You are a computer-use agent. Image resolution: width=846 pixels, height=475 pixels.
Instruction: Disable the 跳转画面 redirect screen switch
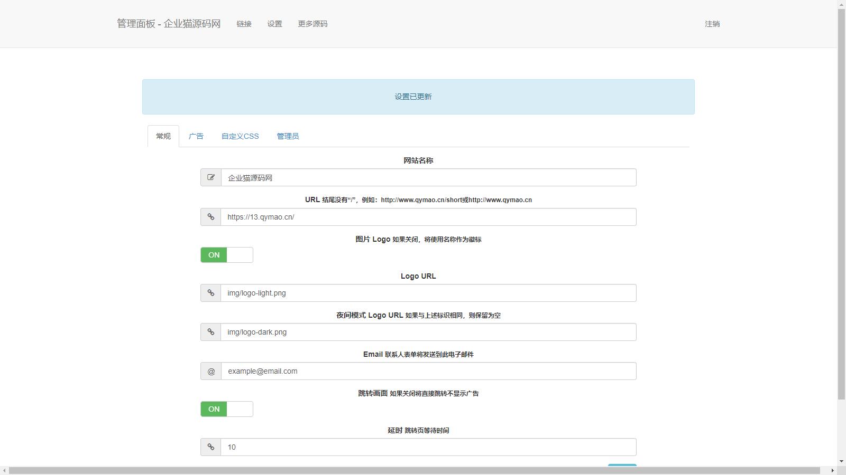coord(227,409)
